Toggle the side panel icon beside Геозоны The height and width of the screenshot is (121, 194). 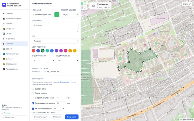(93, 6)
